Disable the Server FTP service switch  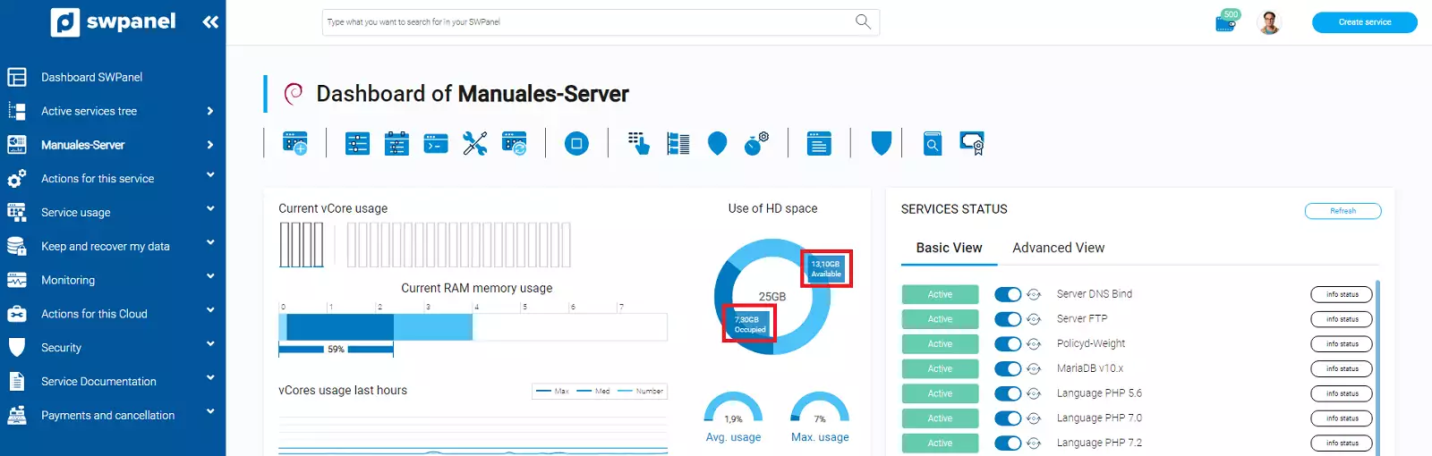click(x=1008, y=319)
